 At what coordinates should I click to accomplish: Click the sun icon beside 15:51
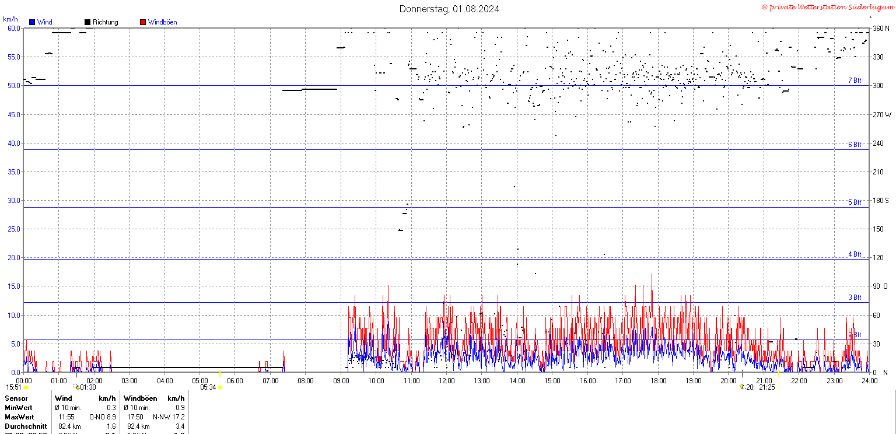(x=26, y=387)
